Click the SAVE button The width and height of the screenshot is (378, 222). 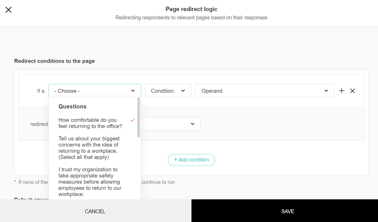click(287, 211)
